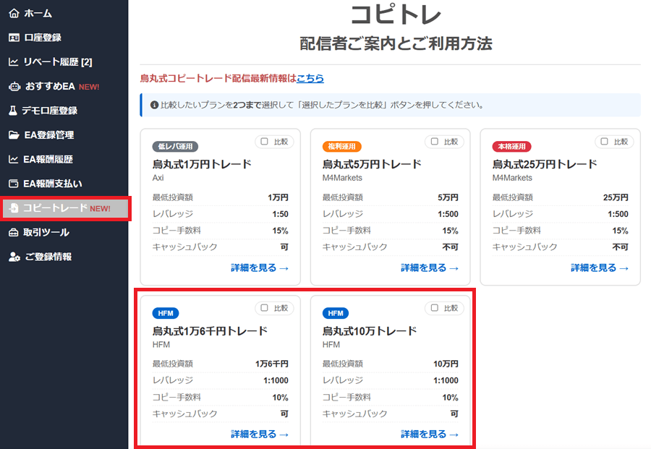Screen dimensions: 651x449
Task: Click the 本格運用 badge
Action: pos(511,147)
